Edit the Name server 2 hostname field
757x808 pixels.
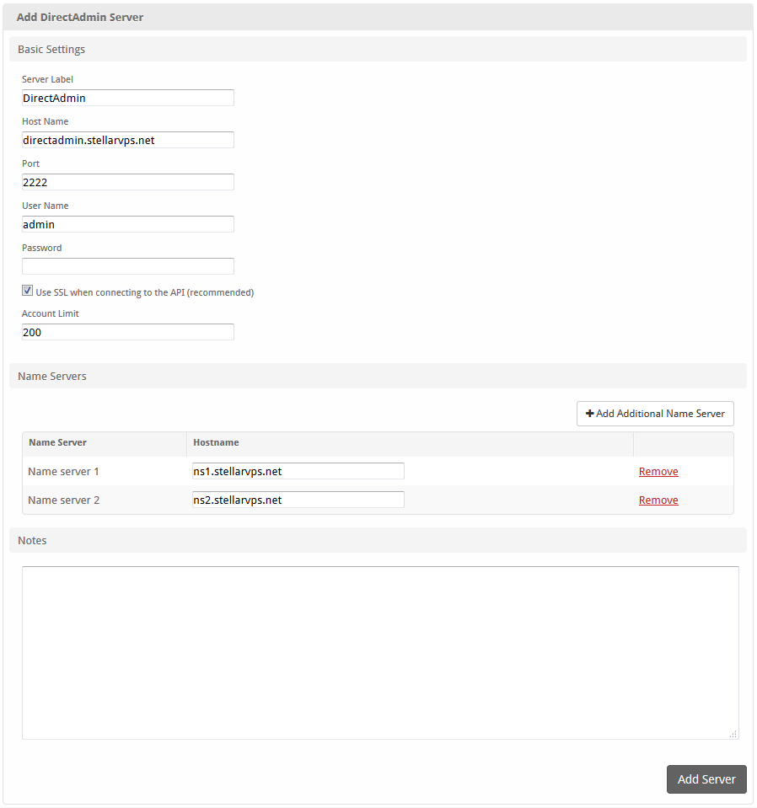coord(298,500)
